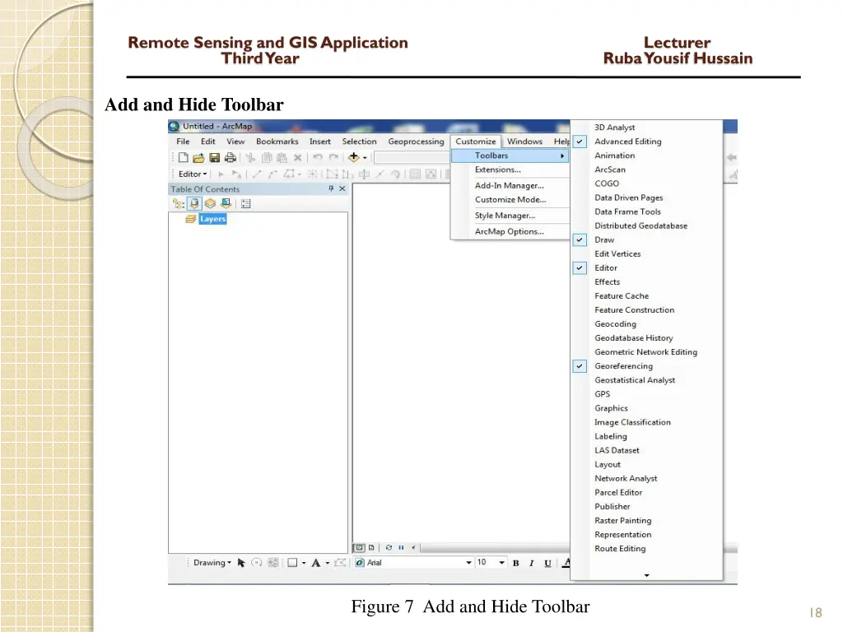Click the Delete X icon in the standard toolbar
Screen dimensions: 843x632
click(x=297, y=157)
